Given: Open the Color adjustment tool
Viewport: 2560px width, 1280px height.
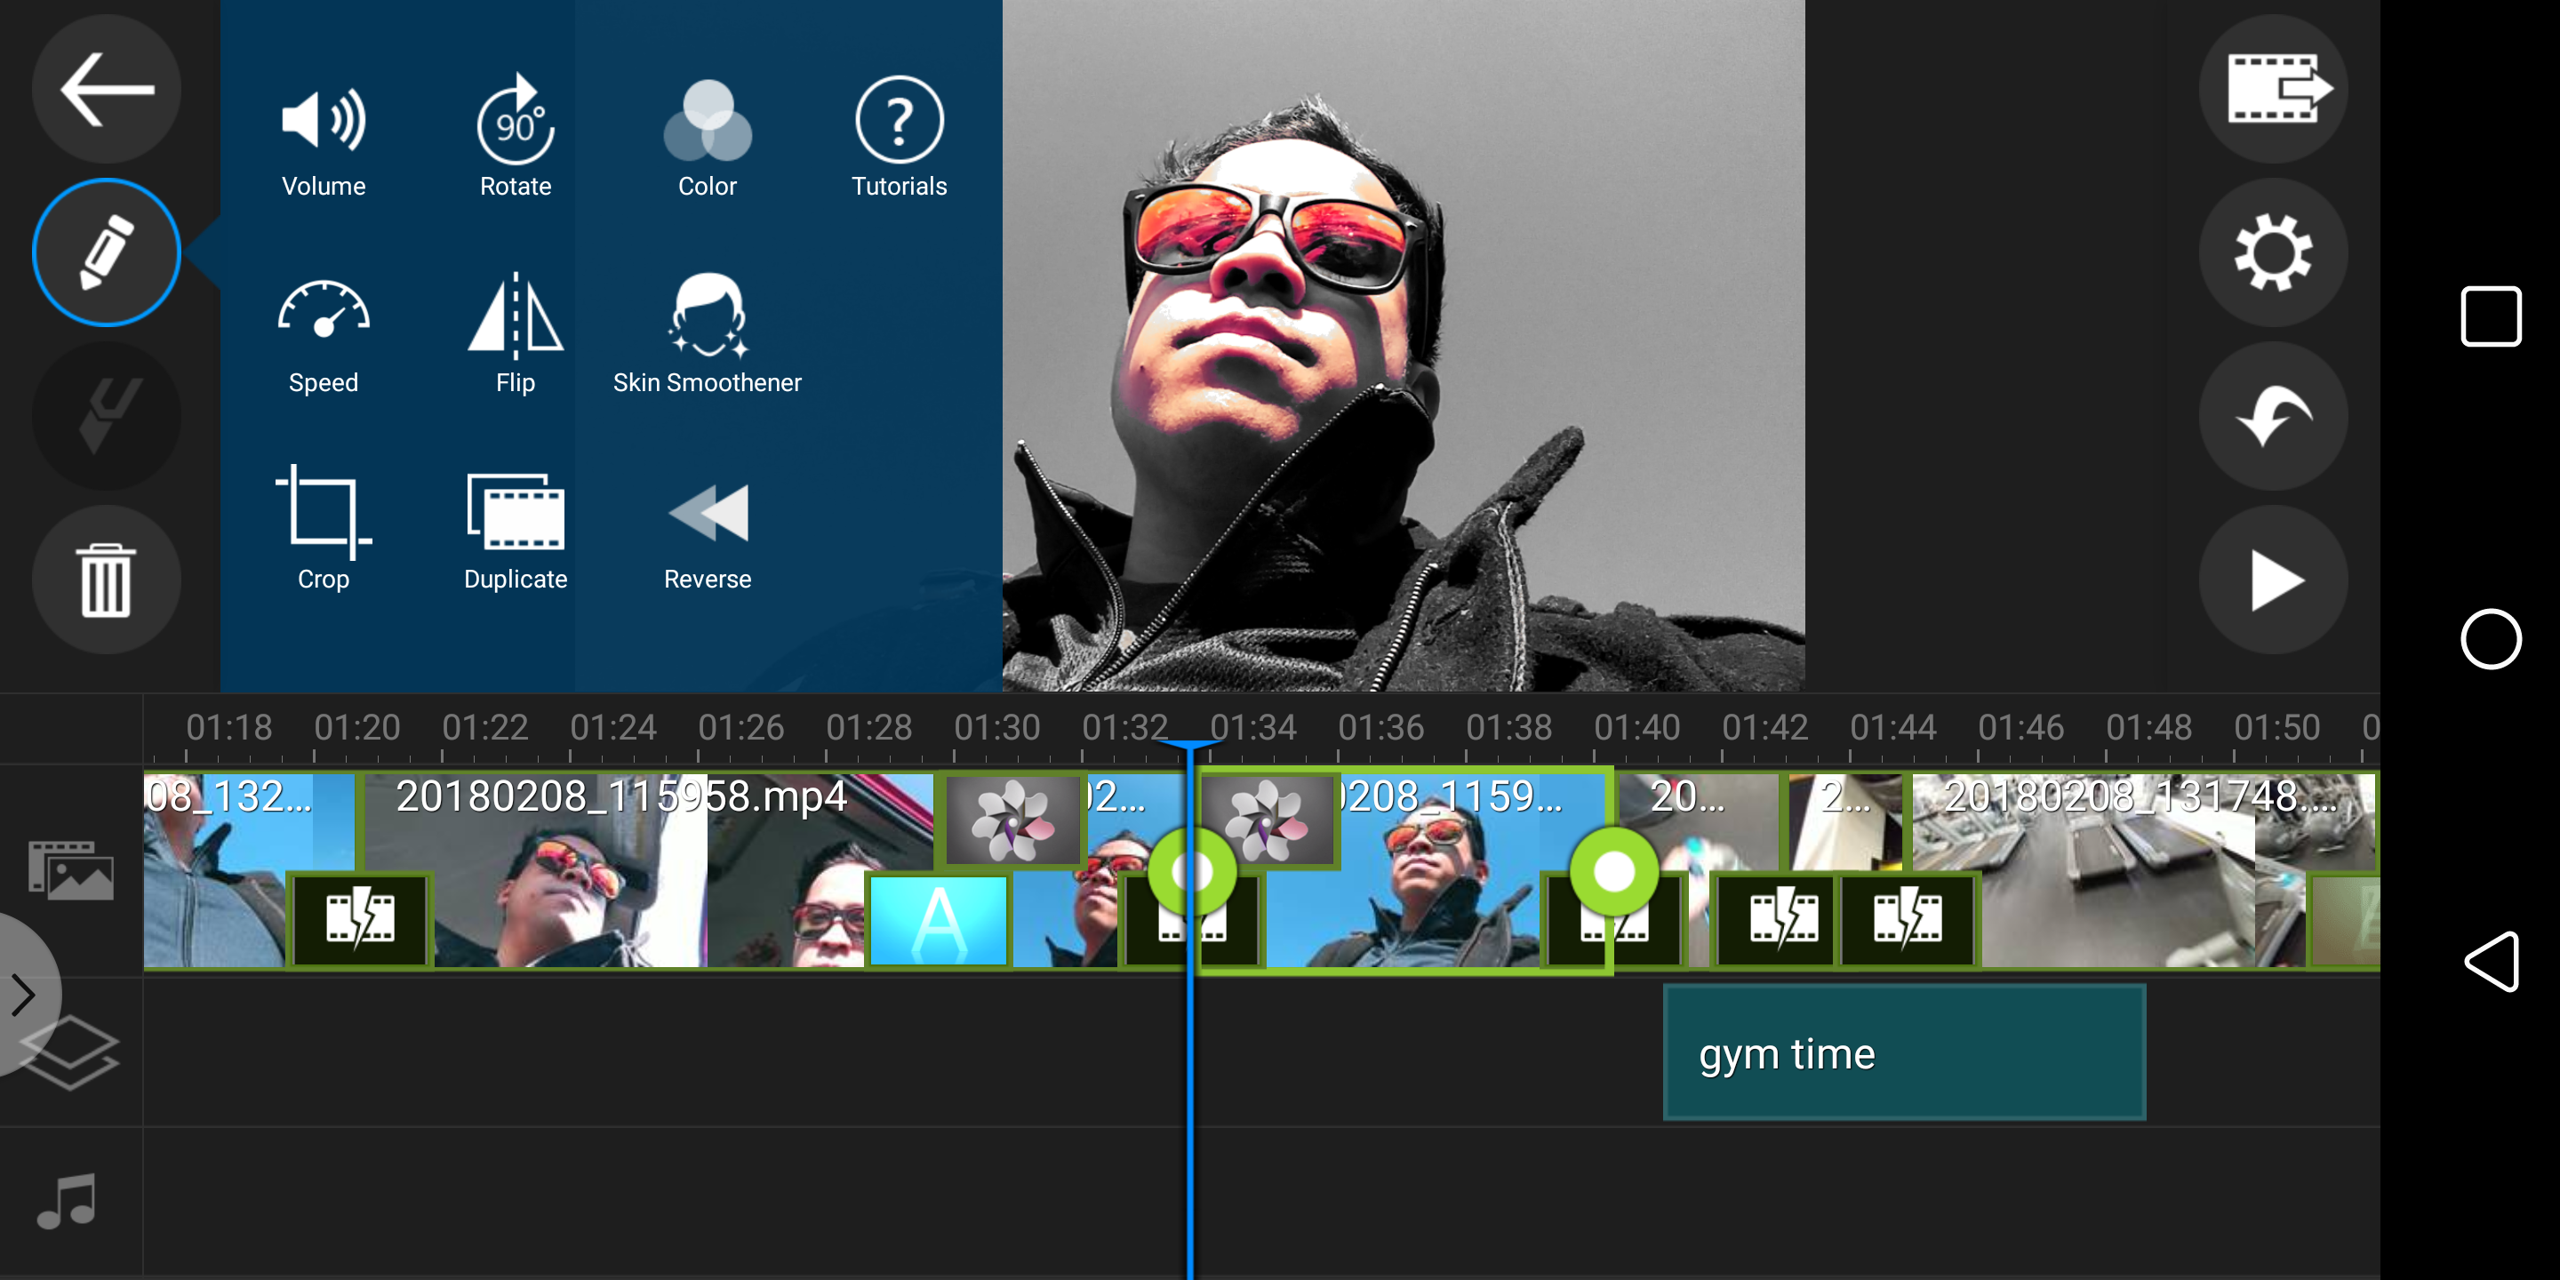Looking at the screenshot, I should 707,140.
